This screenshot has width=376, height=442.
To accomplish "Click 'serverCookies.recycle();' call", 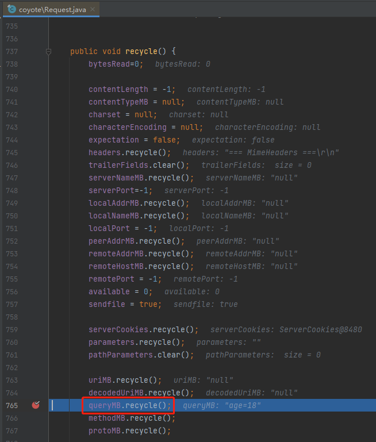I will (144, 330).
